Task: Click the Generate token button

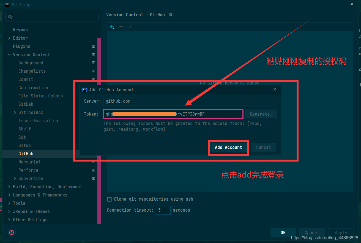Action: 261,114
